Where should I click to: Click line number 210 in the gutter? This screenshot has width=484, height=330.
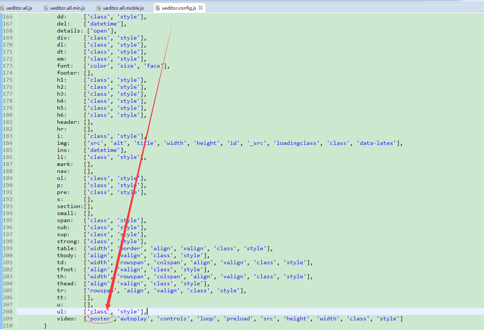point(8,326)
